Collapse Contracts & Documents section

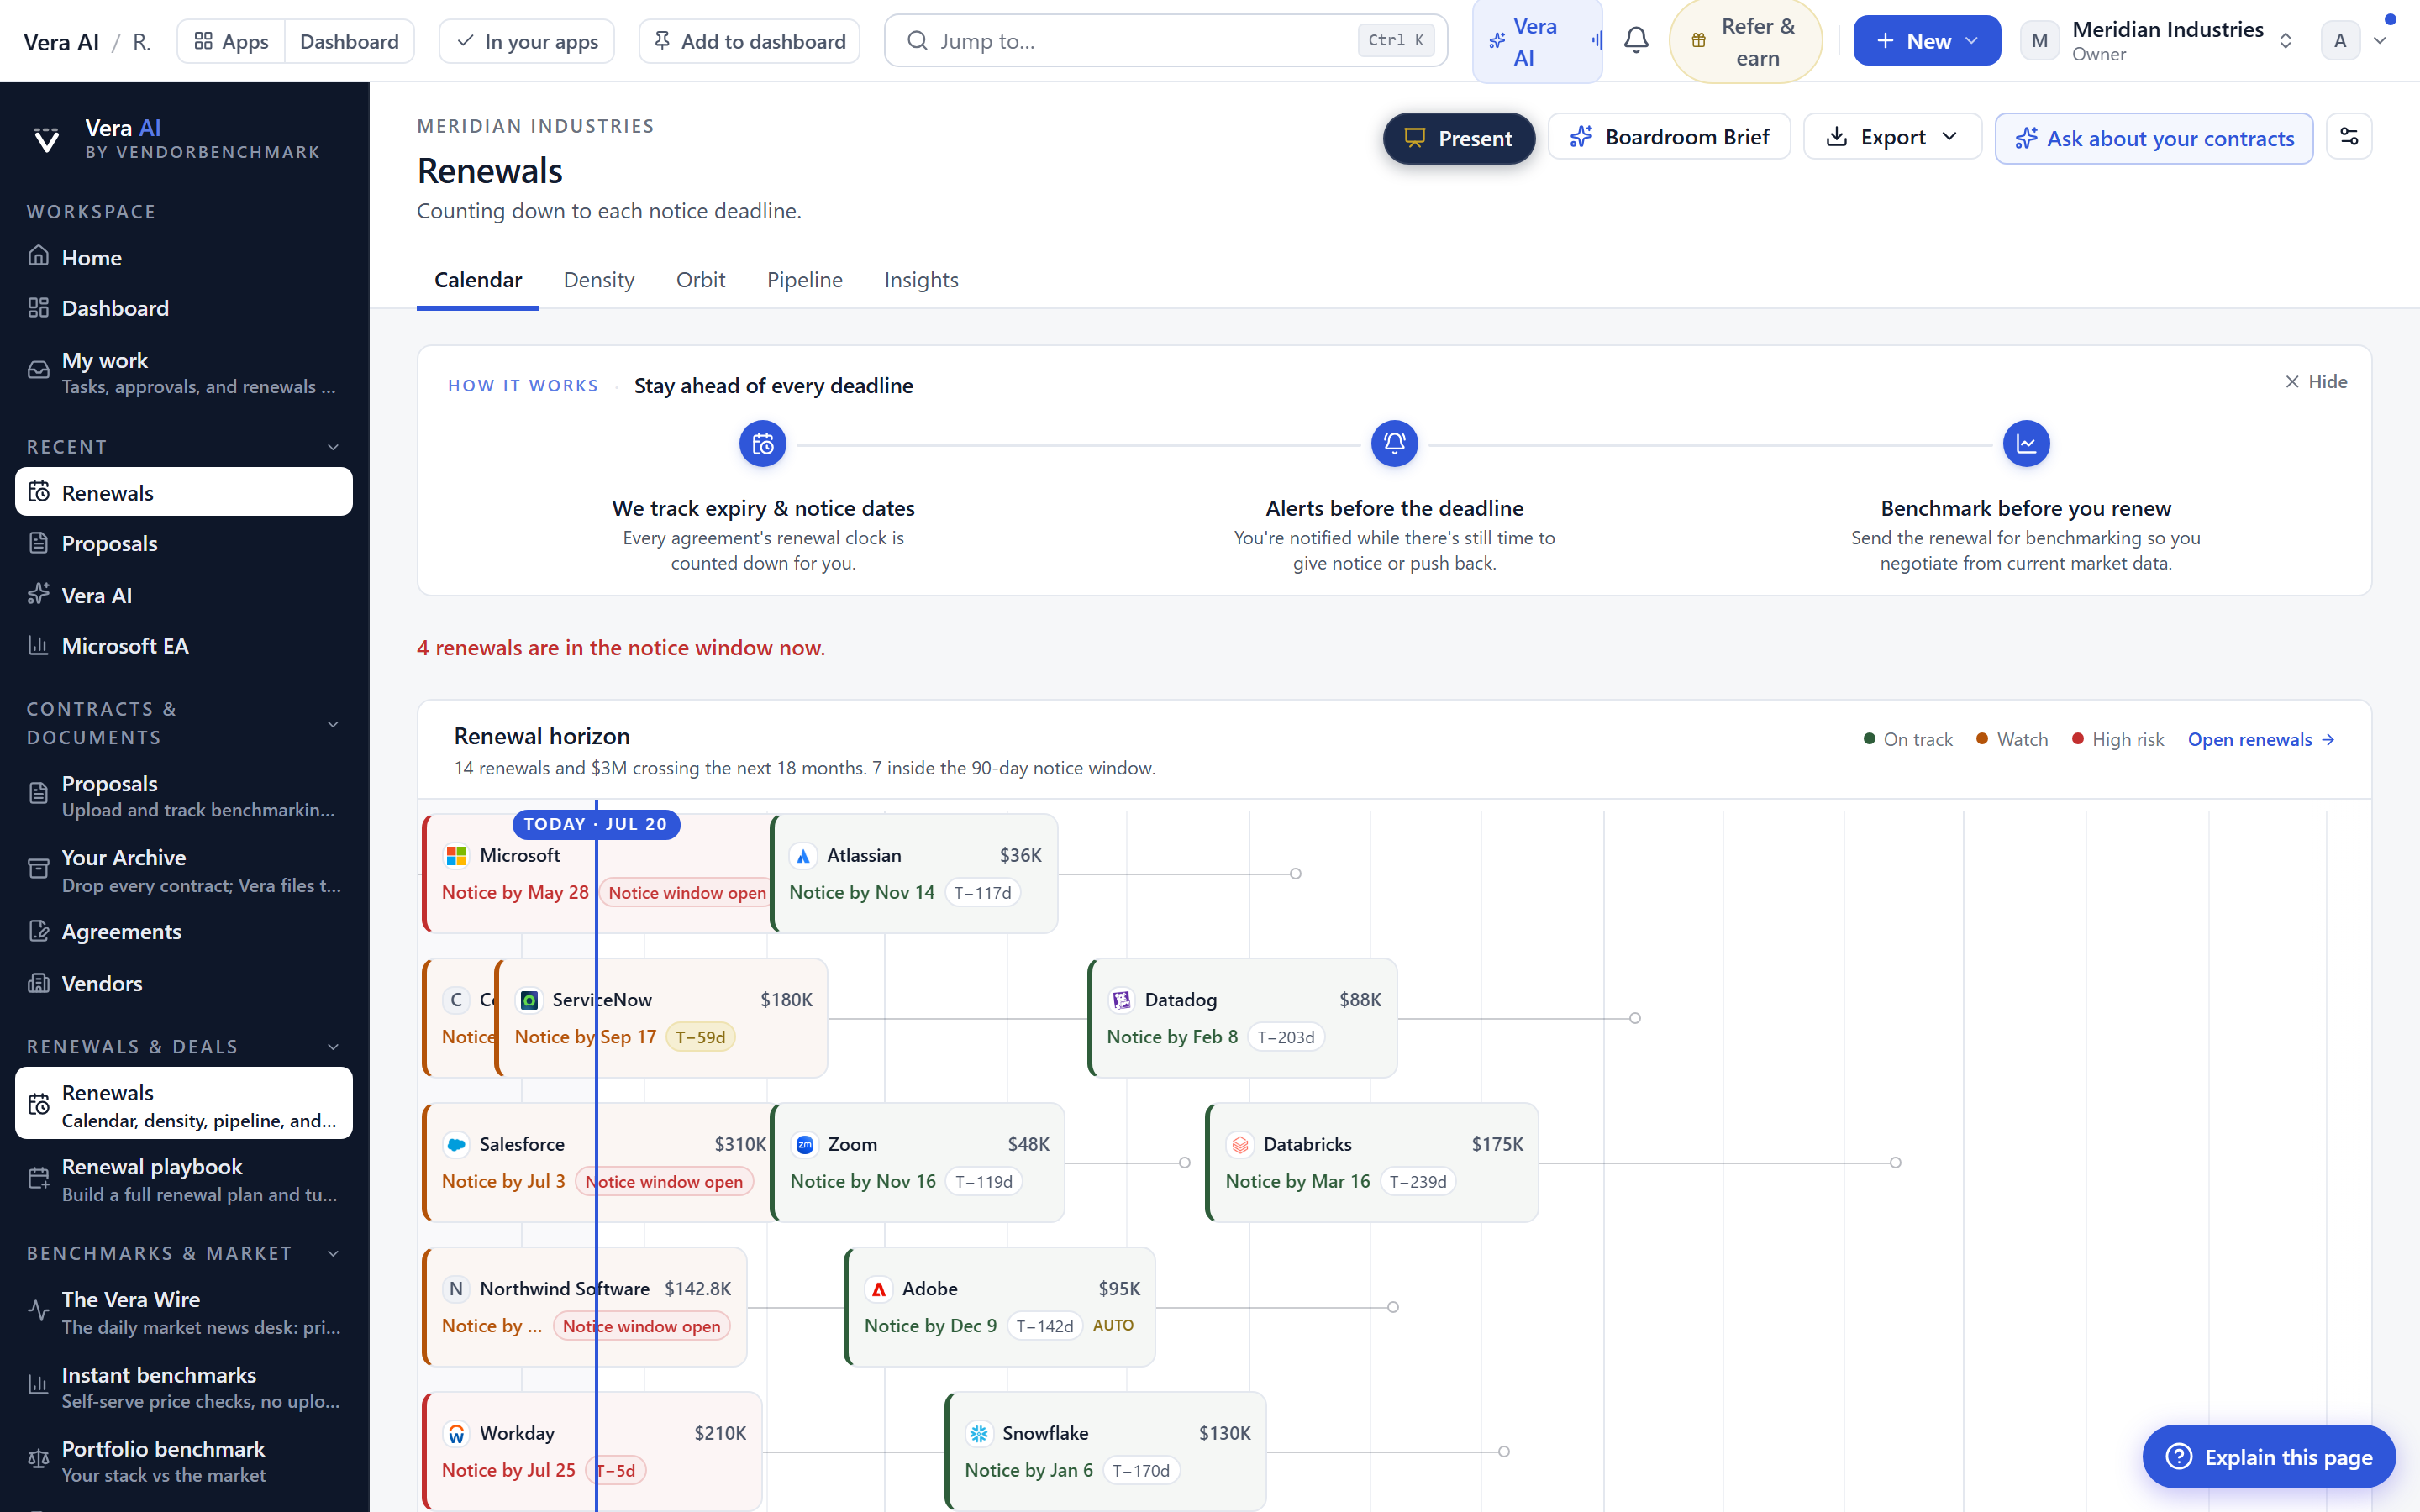[x=333, y=724]
